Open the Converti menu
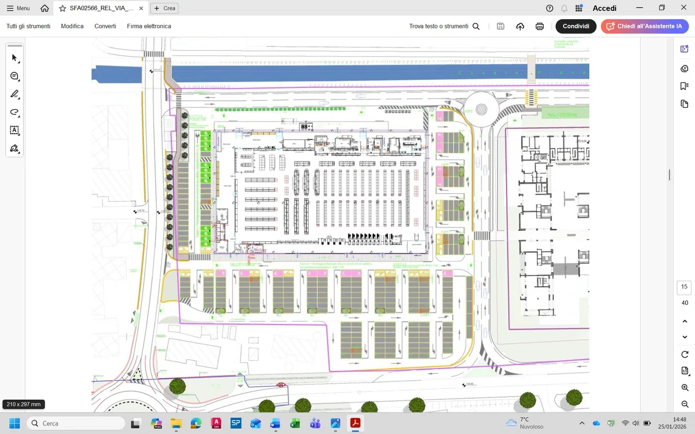Image resolution: width=695 pixels, height=434 pixels. [105, 26]
